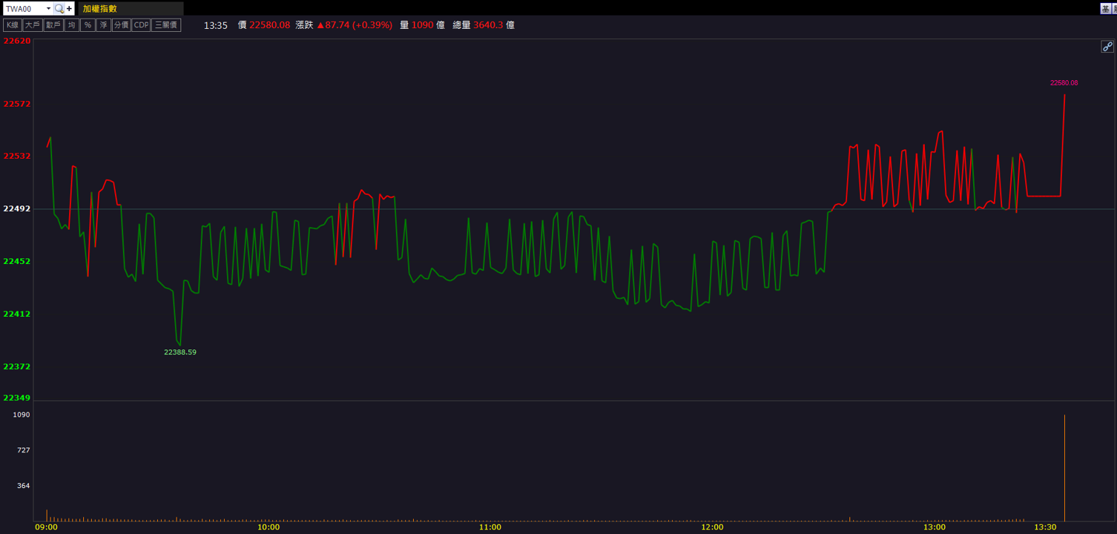Image resolution: width=1117 pixels, height=534 pixels.
Task: Click the 22620 top axis label
Action: [x=17, y=42]
